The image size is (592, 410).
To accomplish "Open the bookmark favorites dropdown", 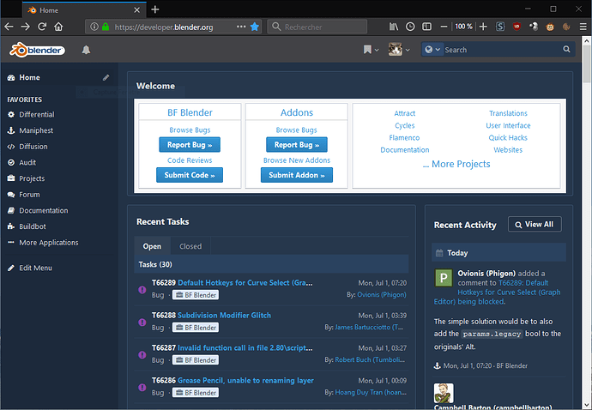I will pos(371,50).
